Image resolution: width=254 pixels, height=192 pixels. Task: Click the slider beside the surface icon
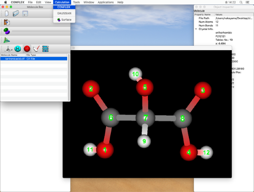(41, 31)
